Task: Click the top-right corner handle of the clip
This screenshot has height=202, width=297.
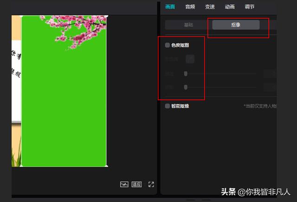Action: click(x=107, y=16)
